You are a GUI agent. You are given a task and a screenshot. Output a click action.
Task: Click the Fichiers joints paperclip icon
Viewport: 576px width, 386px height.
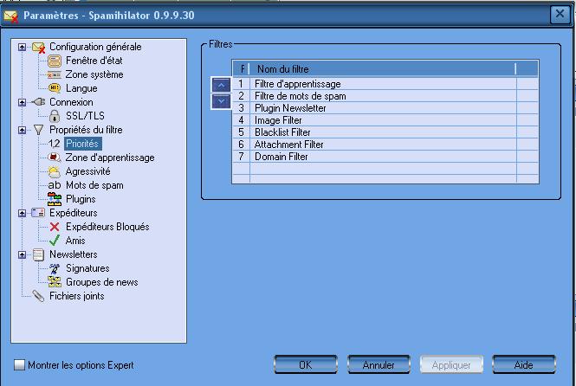tap(38, 296)
